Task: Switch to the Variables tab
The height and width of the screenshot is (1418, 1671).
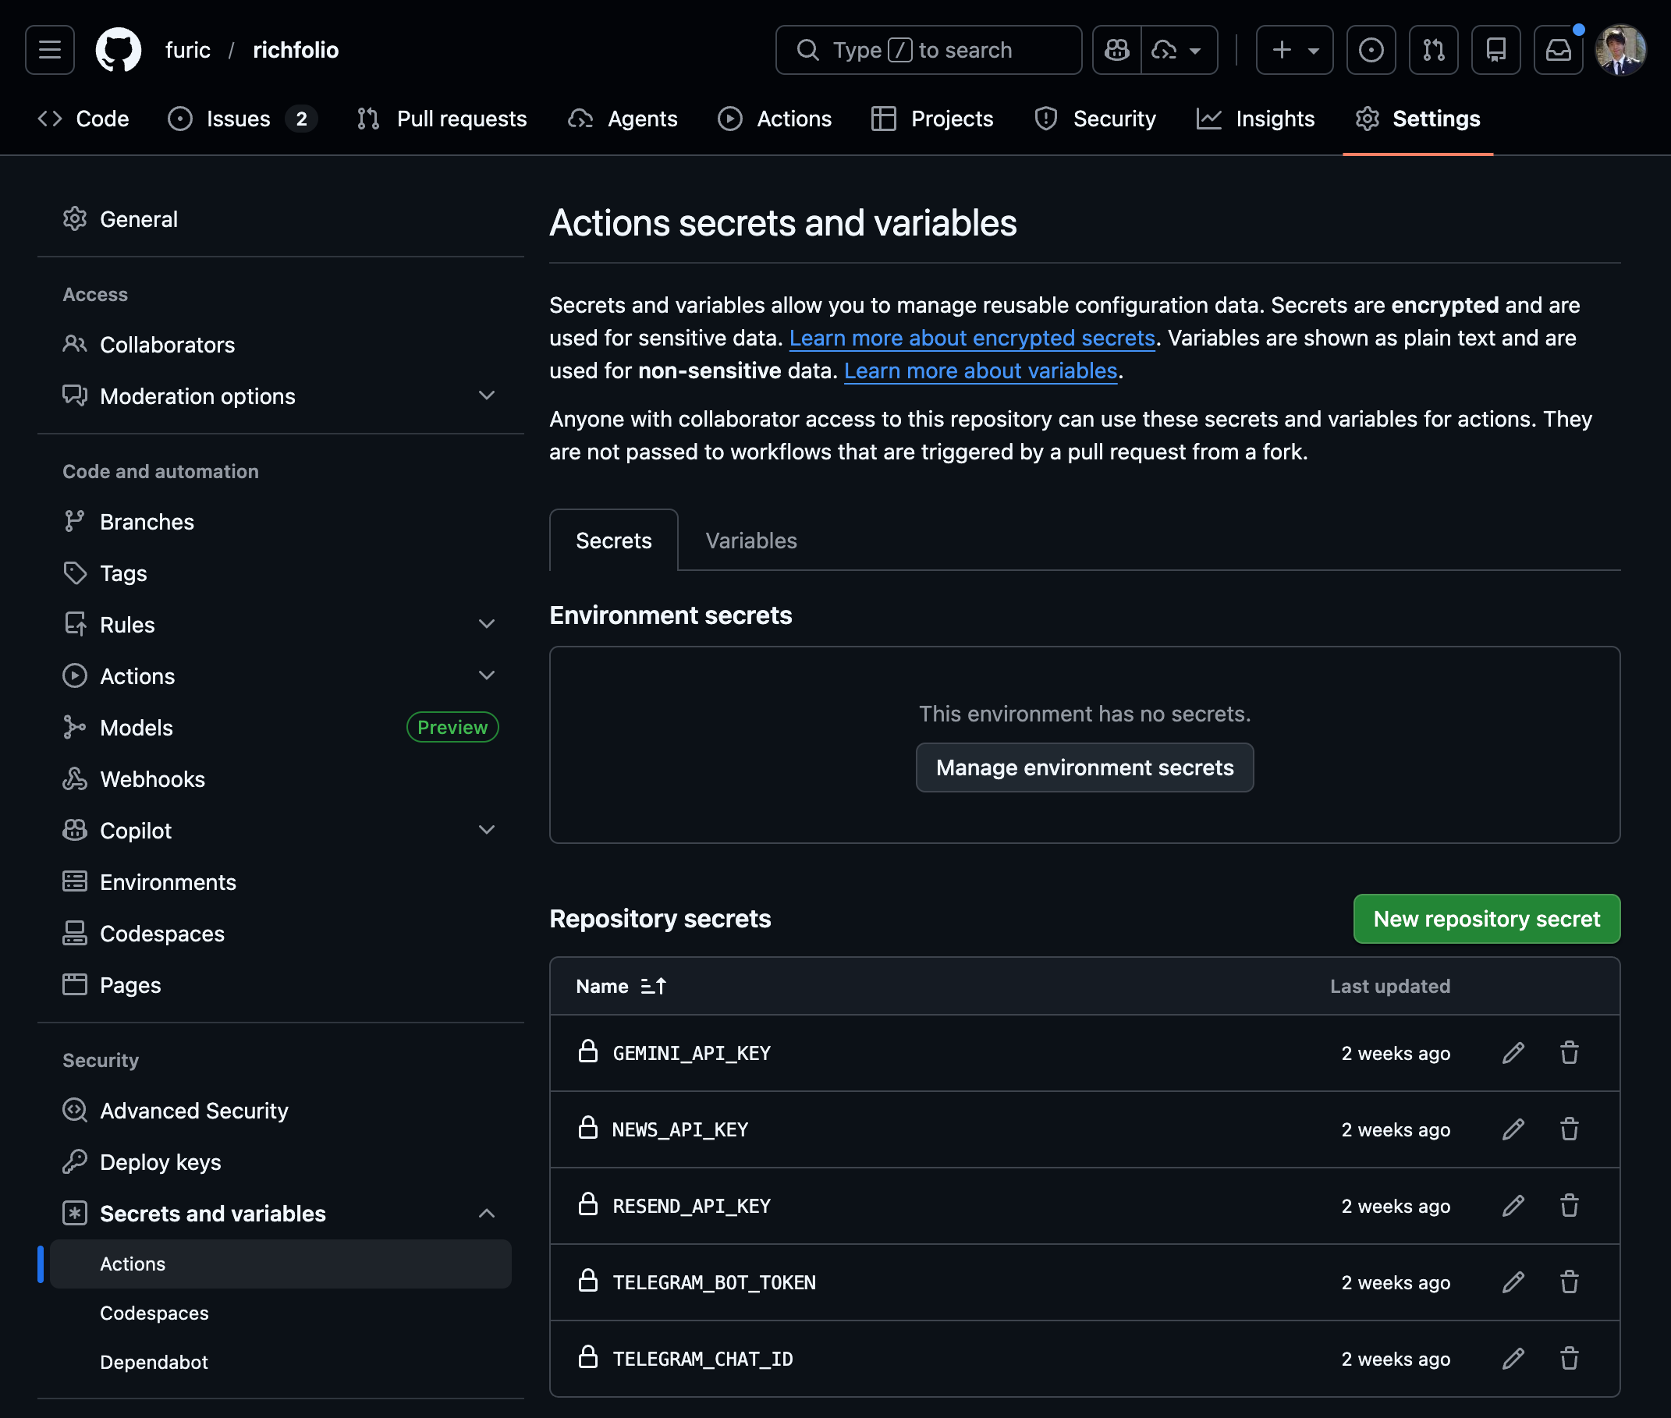Action: coord(750,540)
